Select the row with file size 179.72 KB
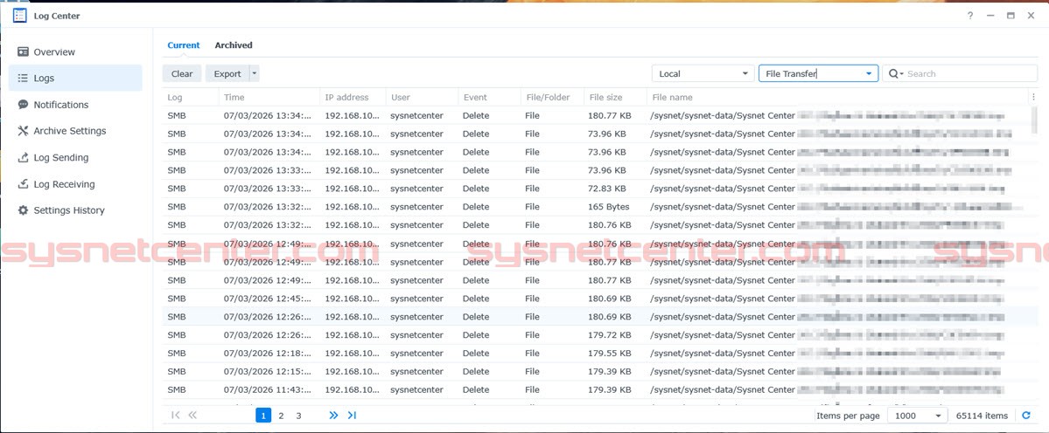The height and width of the screenshot is (433, 1049). tap(598, 335)
